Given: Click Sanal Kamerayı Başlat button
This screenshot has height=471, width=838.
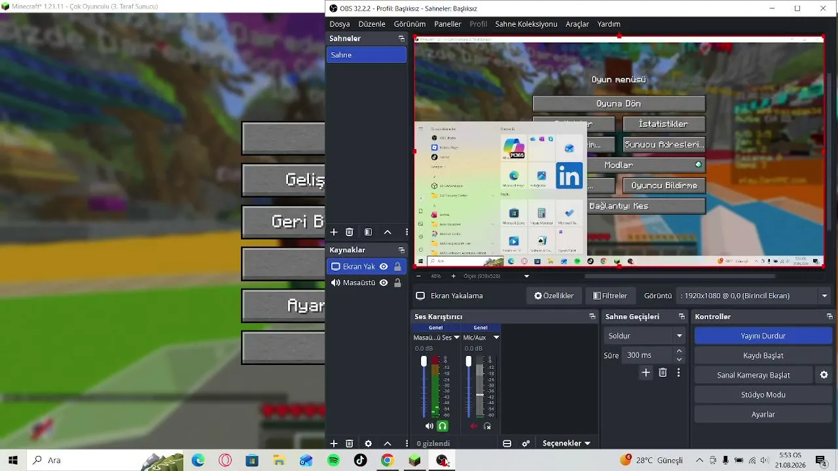Looking at the screenshot, I should coord(754,375).
